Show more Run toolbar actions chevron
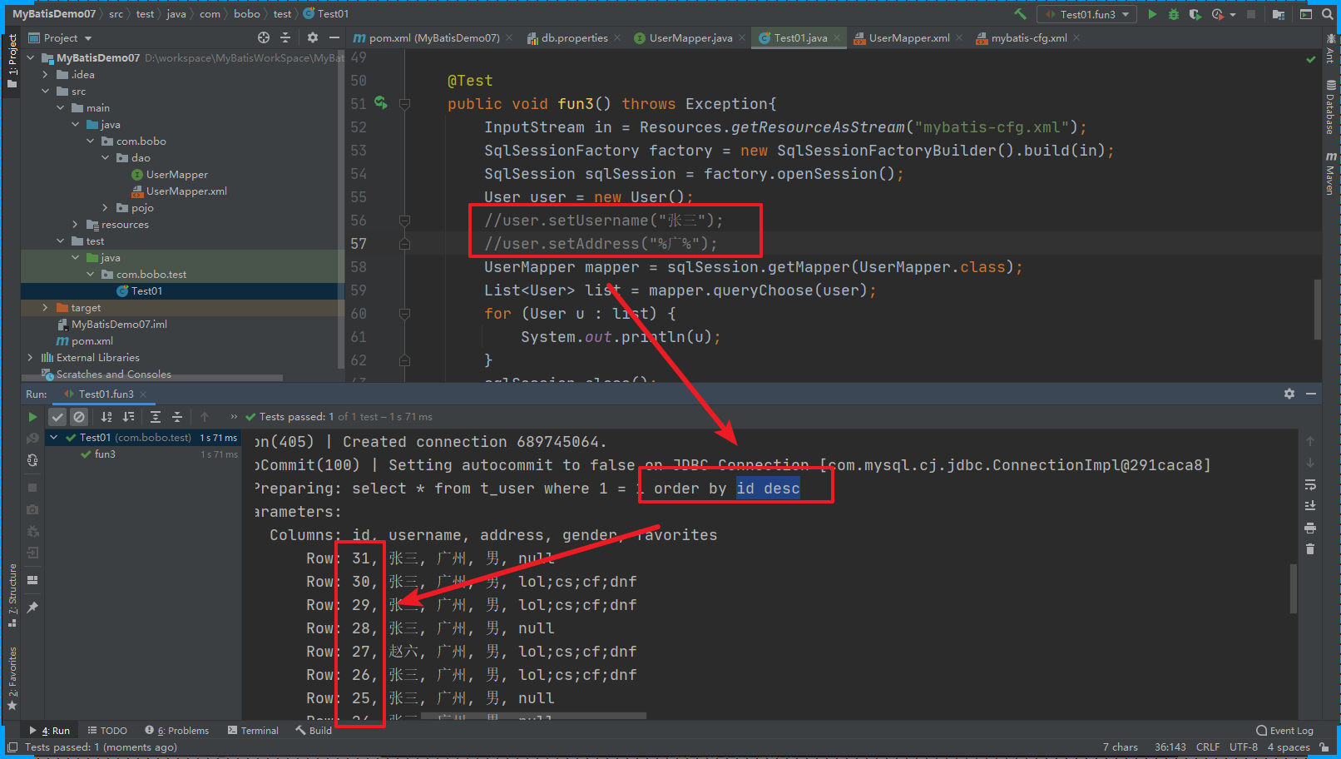The image size is (1341, 759). tap(234, 417)
